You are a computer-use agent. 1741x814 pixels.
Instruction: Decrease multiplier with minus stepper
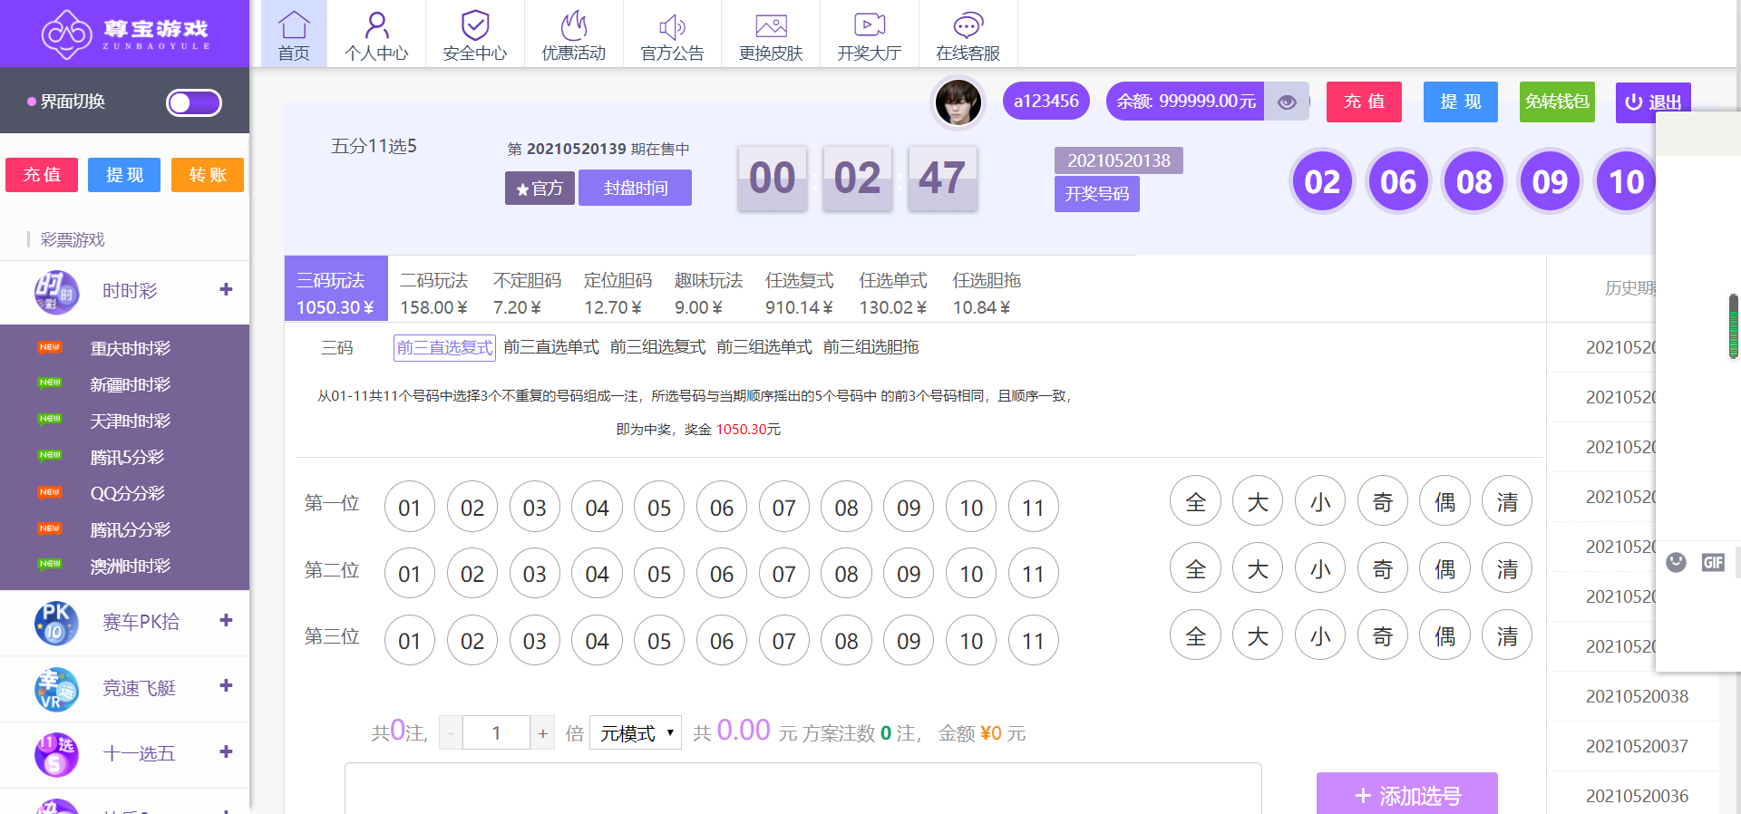click(x=451, y=732)
